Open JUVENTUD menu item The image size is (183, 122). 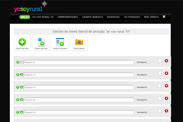pyautogui.click(x=113, y=17)
